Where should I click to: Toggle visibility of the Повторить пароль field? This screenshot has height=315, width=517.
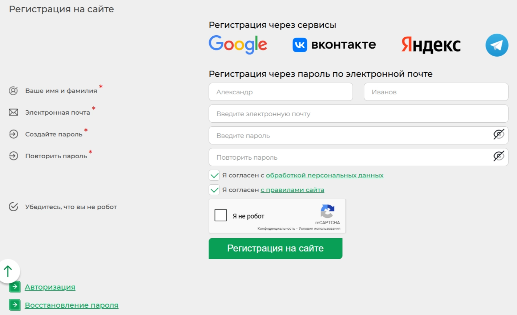click(498, 156)
